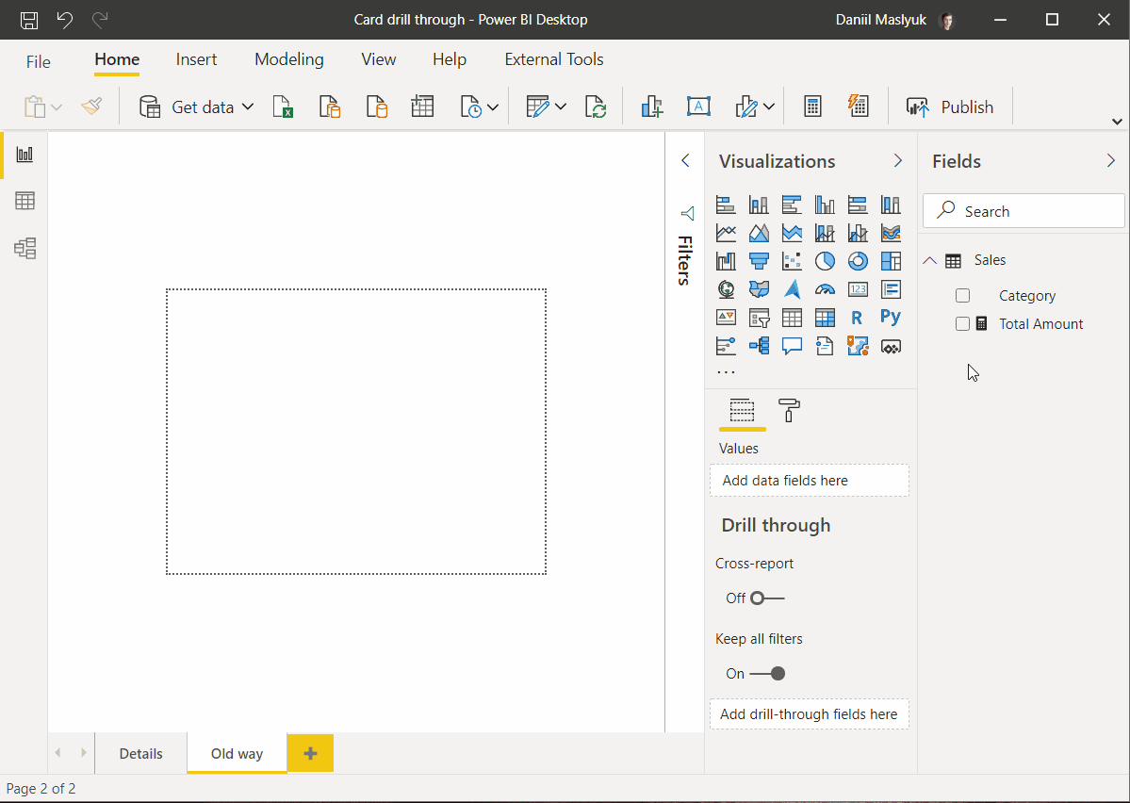Select the Matrix visualization
This screenshot has height=803, width=1130.
pos(825,318)
